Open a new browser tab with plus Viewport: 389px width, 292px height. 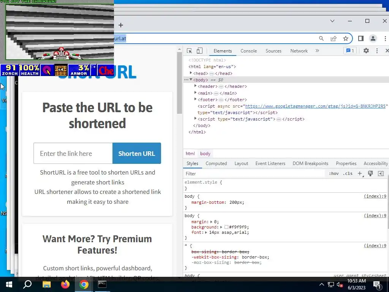121,25
